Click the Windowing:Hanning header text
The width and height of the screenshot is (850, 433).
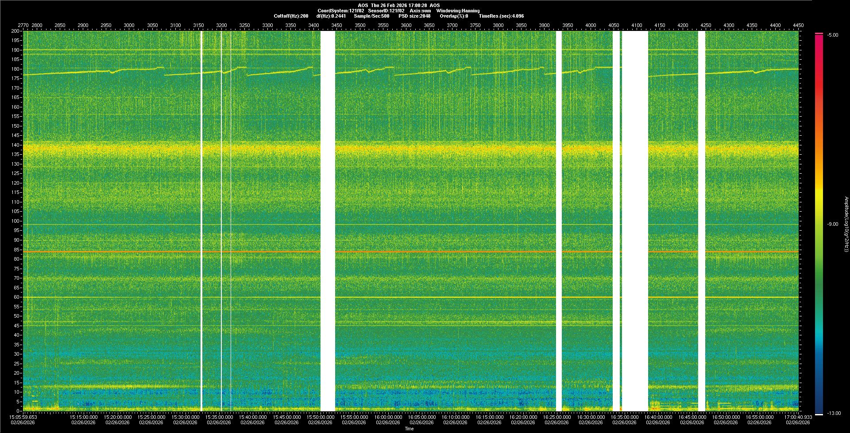click(x=458, y=11)
